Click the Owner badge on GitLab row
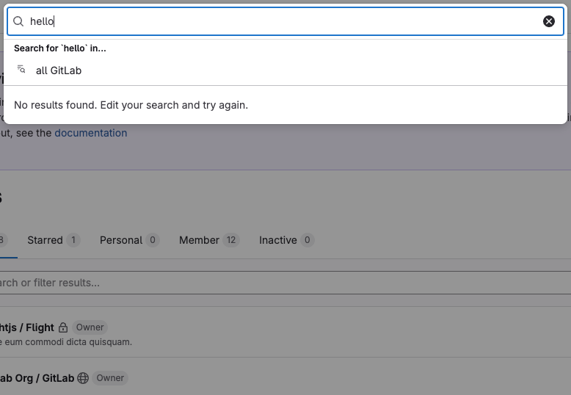The image size is (571, 395). pos(110,378)
